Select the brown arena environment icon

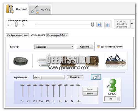92,61
